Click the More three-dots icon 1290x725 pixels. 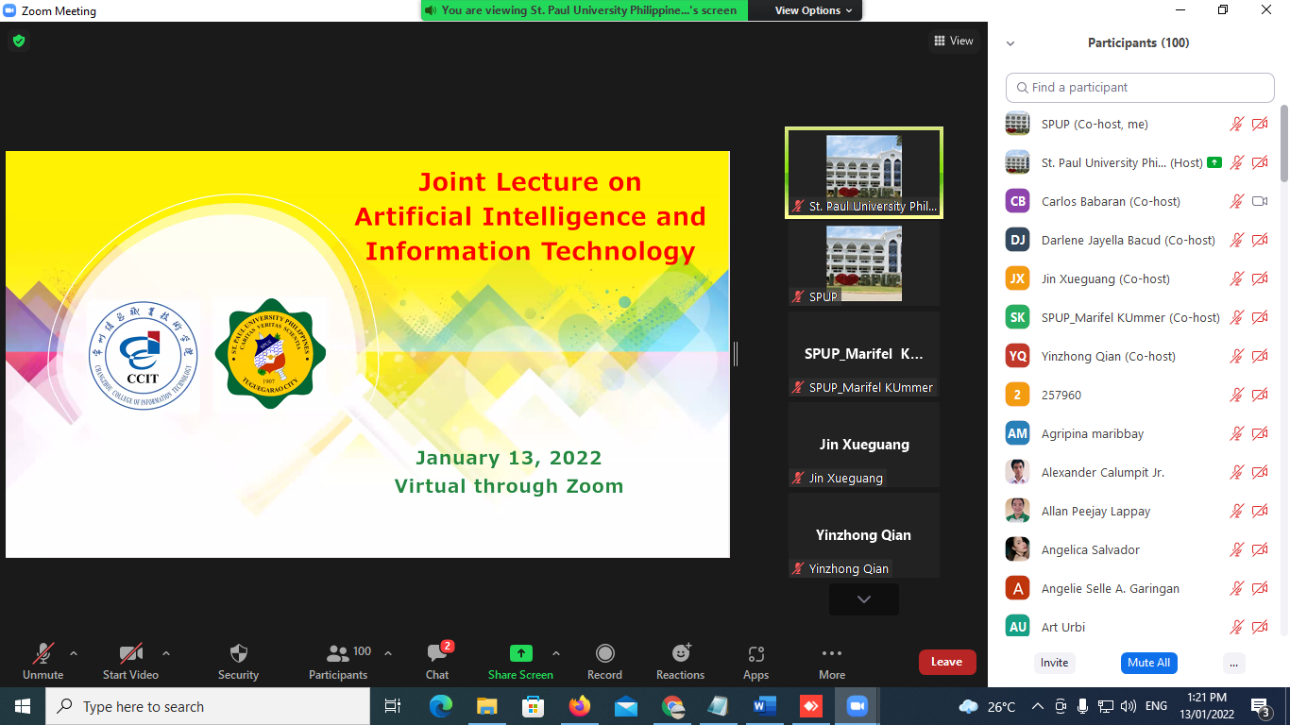pos(831,653)
